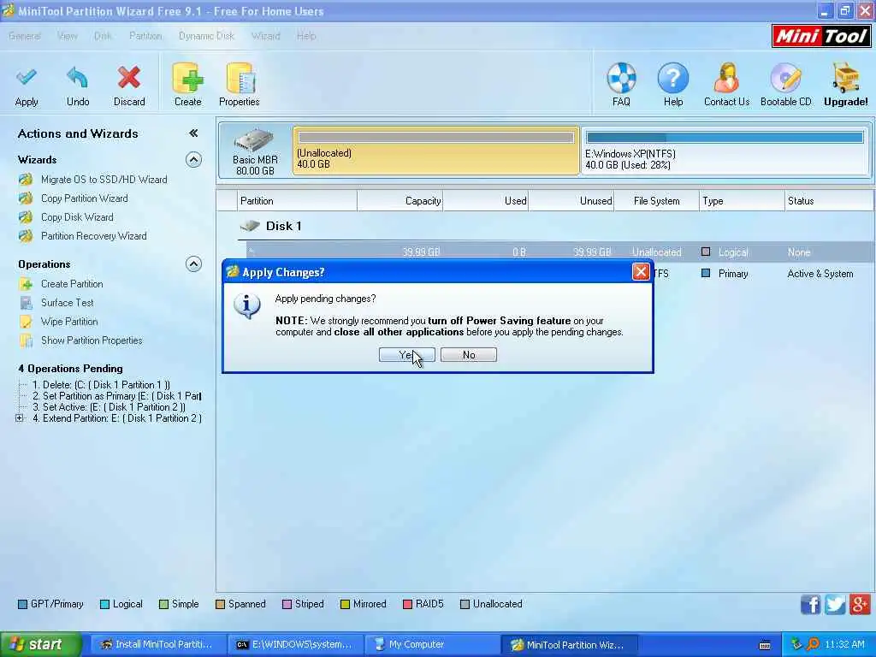The image size is (876, 657).
Task: Open the Dynamic Disk menu
Action: point(206,36)
